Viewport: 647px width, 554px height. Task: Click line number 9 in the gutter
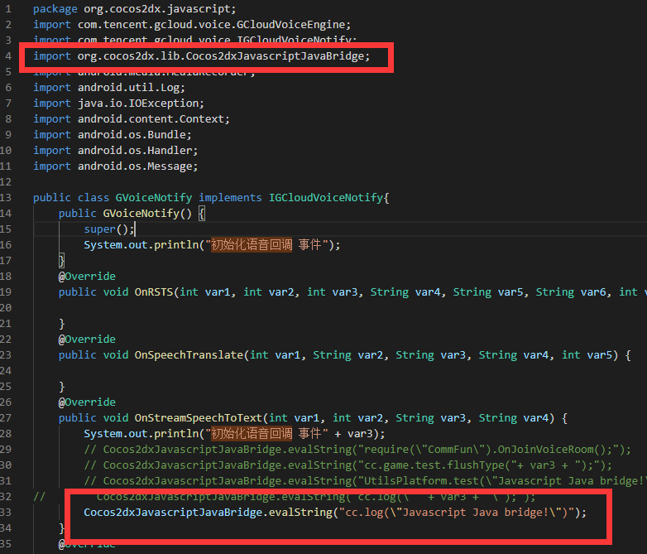pyautogui.click(x=8, y=135)
